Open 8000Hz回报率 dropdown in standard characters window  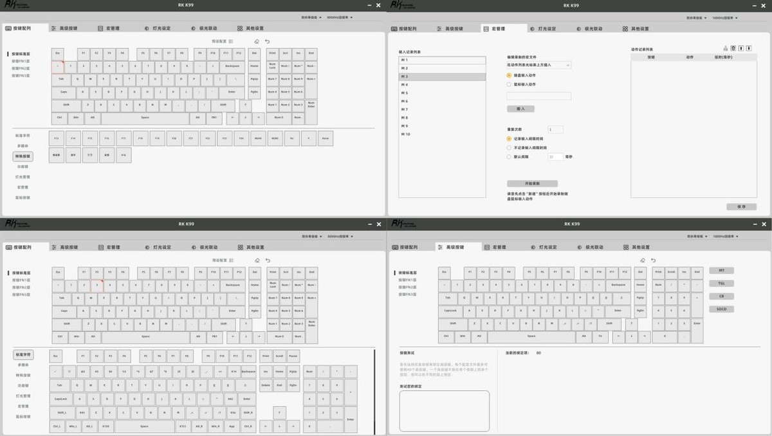pyautogui.click(x=340, y=237)
